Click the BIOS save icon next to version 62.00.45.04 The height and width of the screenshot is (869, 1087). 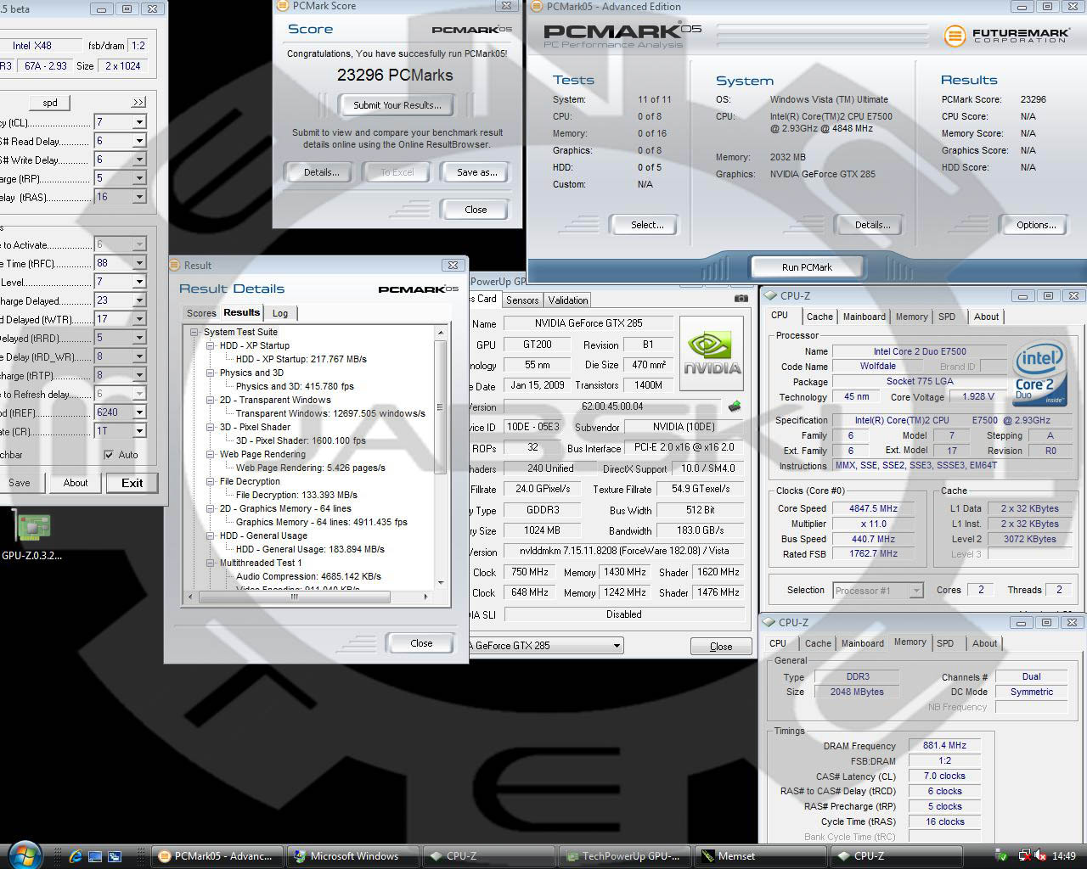point(735,406)
